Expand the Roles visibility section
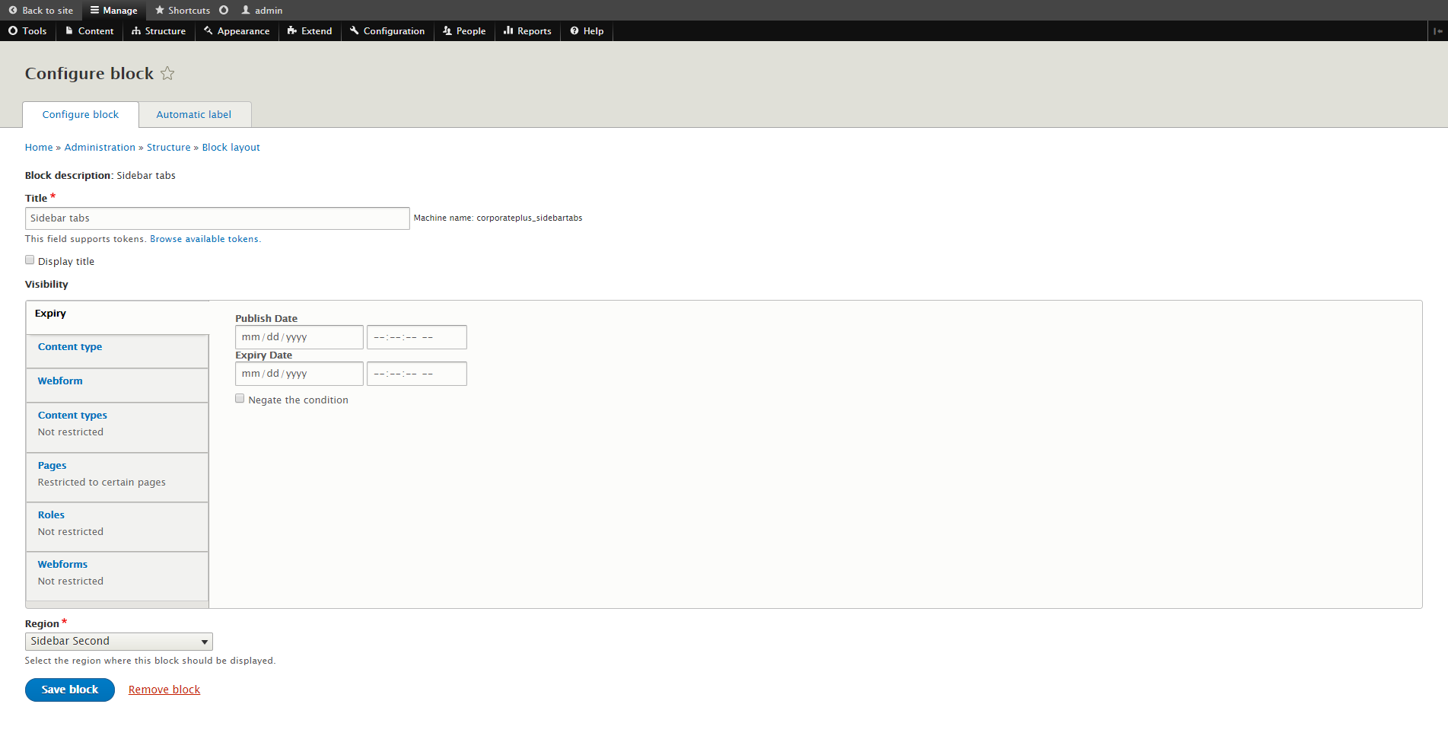The width and height of the screenshot is (1448, 736). [51, 515]
